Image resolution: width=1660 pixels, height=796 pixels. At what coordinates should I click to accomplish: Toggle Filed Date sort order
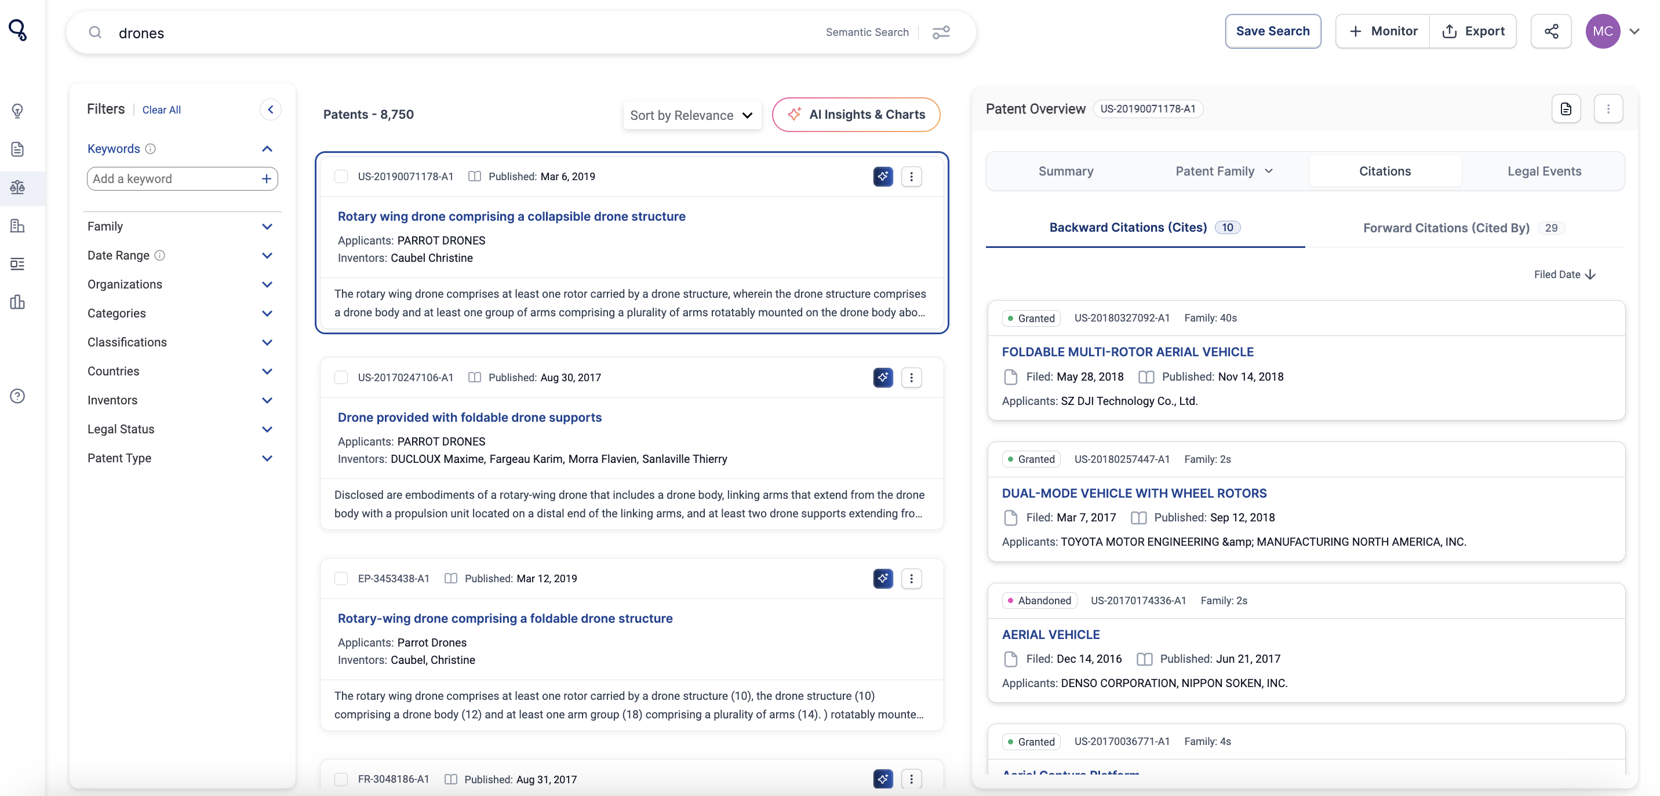click(1564, 275)
